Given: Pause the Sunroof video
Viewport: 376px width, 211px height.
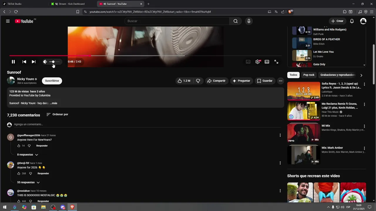Looking at the screenshot, I should (13, 62).
